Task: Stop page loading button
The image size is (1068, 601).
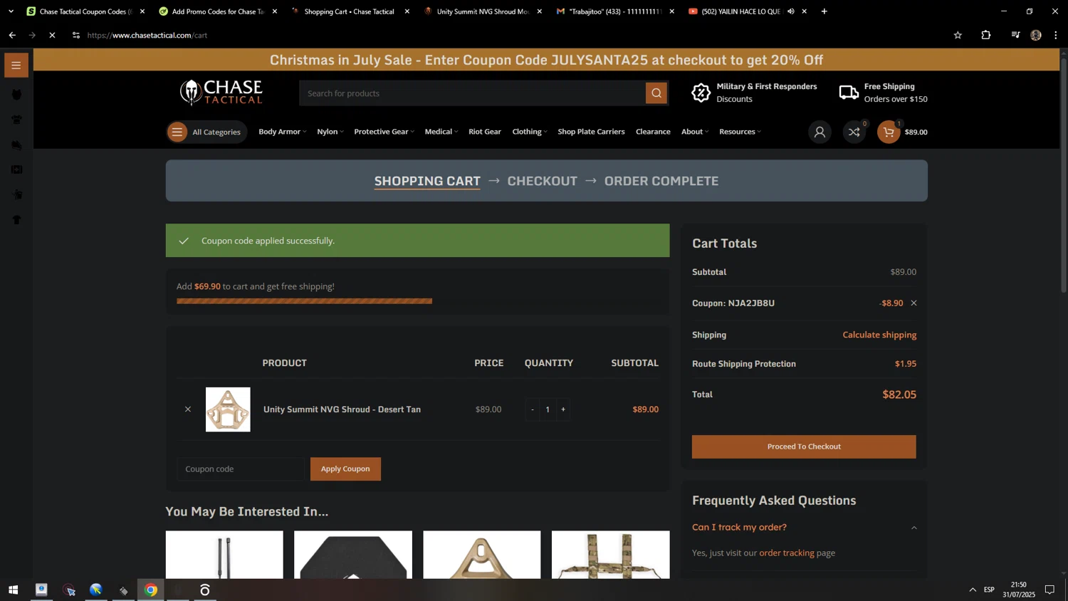Action: [52, 35]
